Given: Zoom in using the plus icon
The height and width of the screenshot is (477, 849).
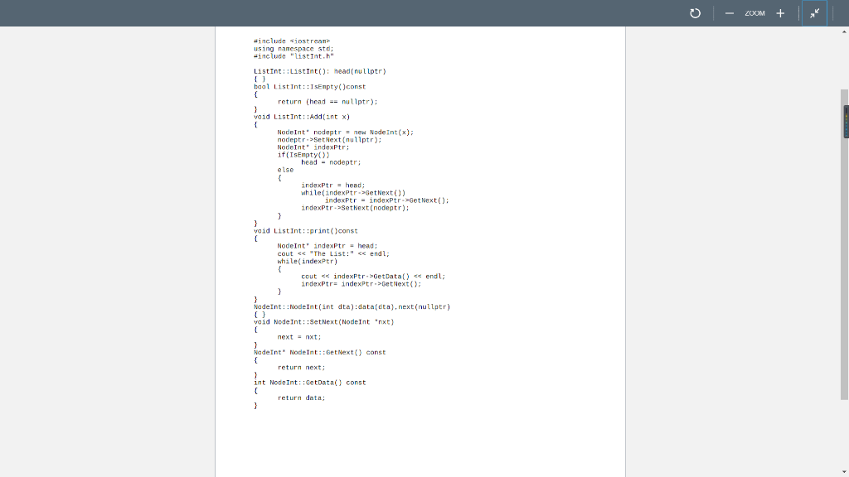Looking at the screenshot, I should click(780, 13).
